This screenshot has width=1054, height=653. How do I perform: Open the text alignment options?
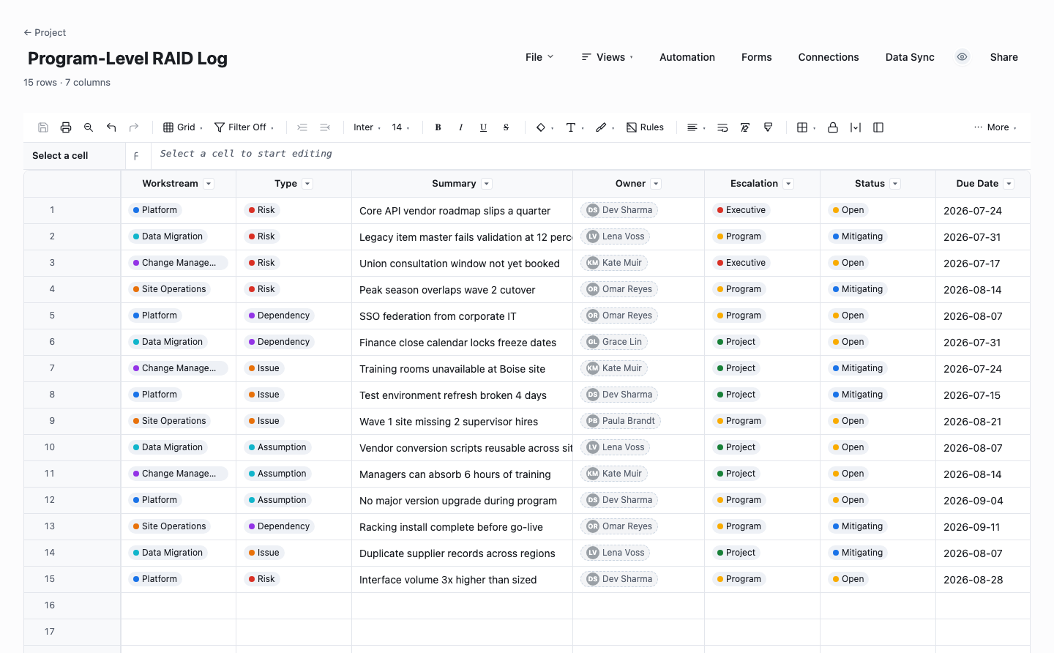pos(696,127)
